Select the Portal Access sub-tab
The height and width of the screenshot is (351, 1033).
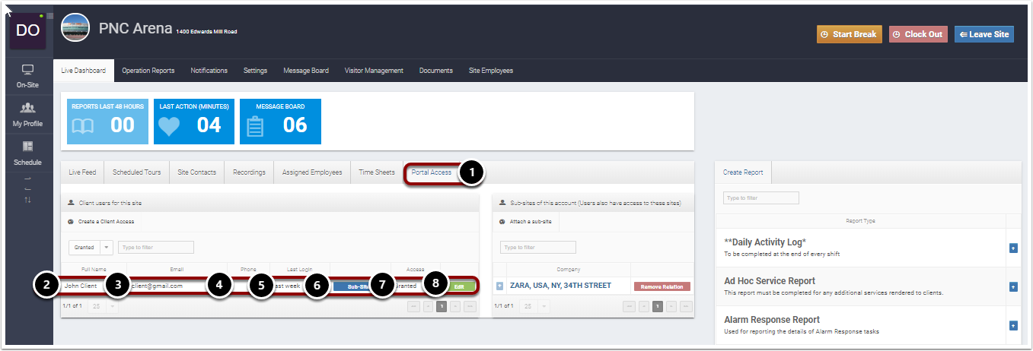click(x=432, y=172)
